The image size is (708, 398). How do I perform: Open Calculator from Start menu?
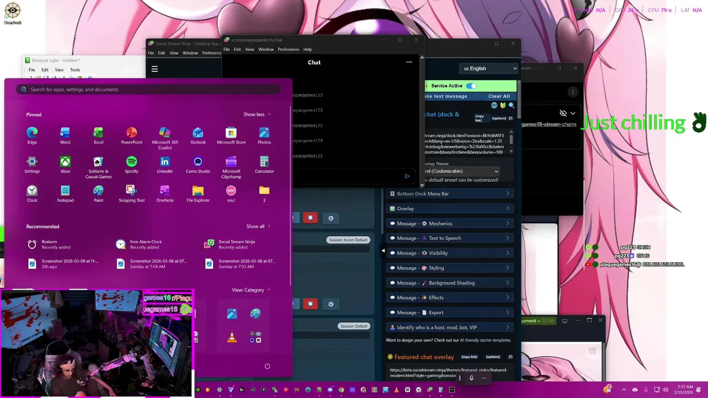pos(264,165)
